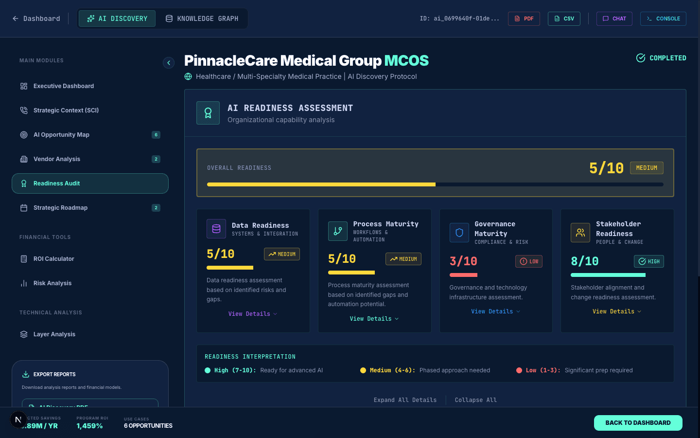This screenshot has width=700, height=438.
Task: Expand View Details under Stakeholder Readiness
Action: [x=617, y=311]
